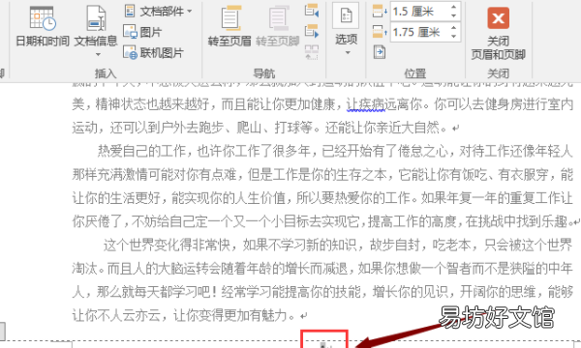Increase the footer-from-bottom value of 1.75 厘米

click(453, 28)
